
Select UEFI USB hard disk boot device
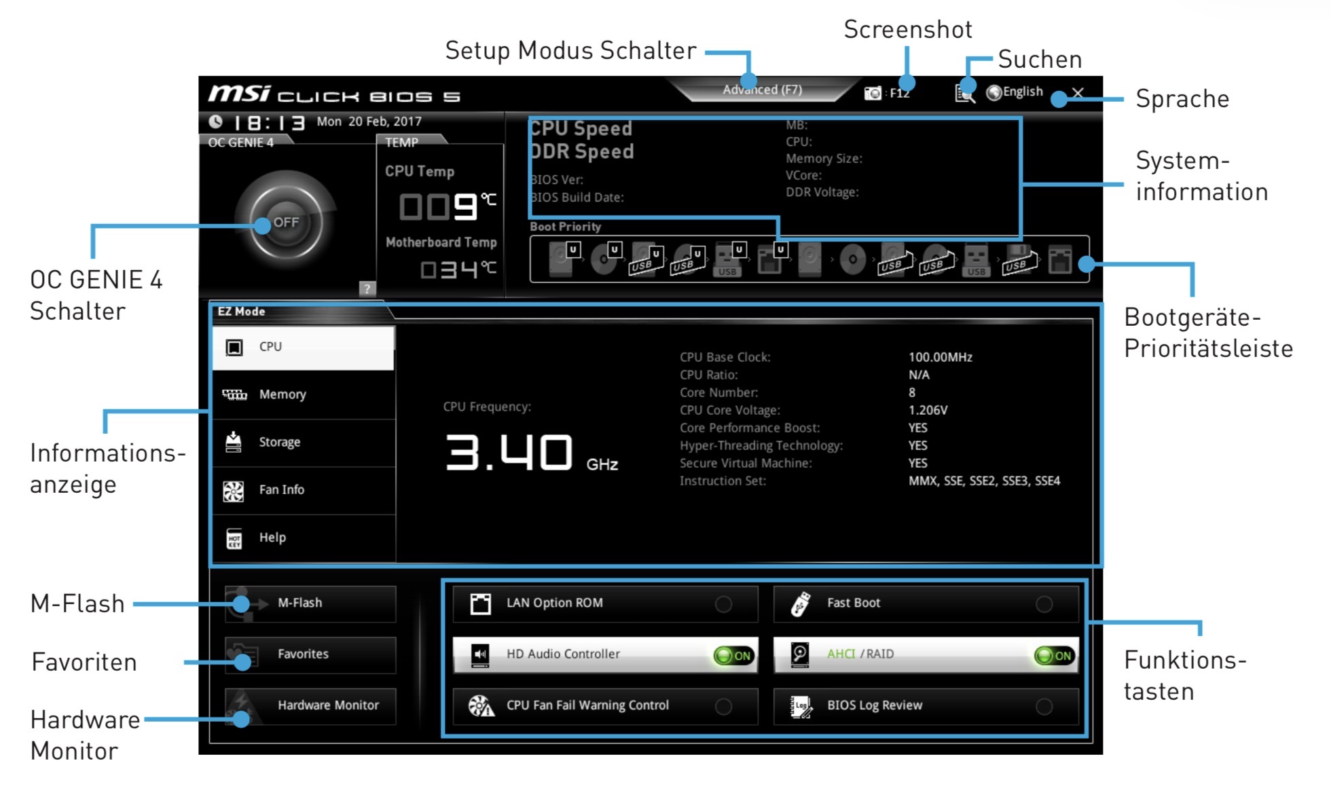(x=646, y=259)
